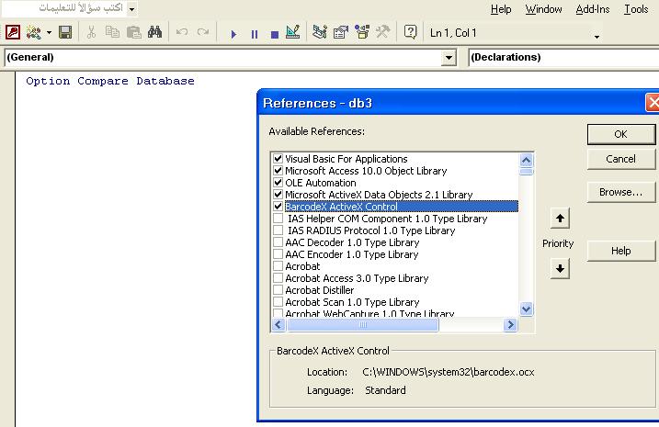The height and width of the screenshot is (427, 659).
Task: Click the Help button in References dialog
Action: point(620,251)
